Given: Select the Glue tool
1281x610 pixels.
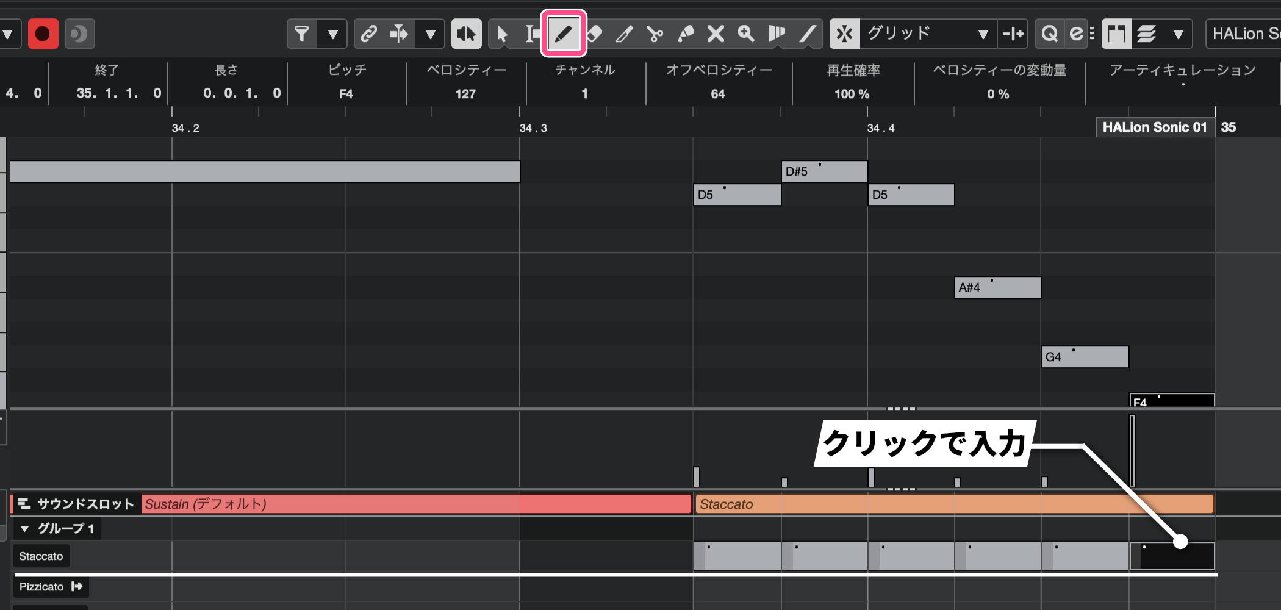Looking at the screenshot, I should pos(686,34).
